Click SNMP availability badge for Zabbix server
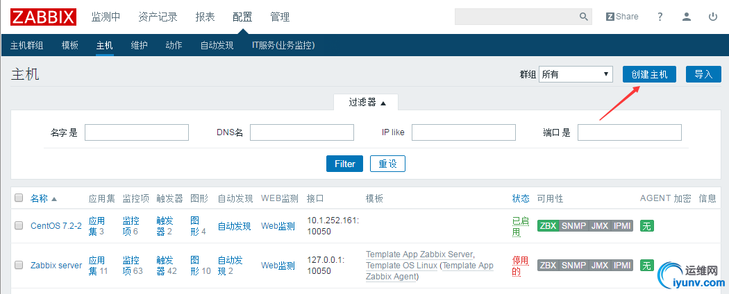Viewport: 729px width, 294px height. pyautogui.click(x=573, y=265)
